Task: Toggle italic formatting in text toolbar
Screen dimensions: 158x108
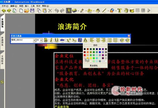Action: tap(51, 40)
